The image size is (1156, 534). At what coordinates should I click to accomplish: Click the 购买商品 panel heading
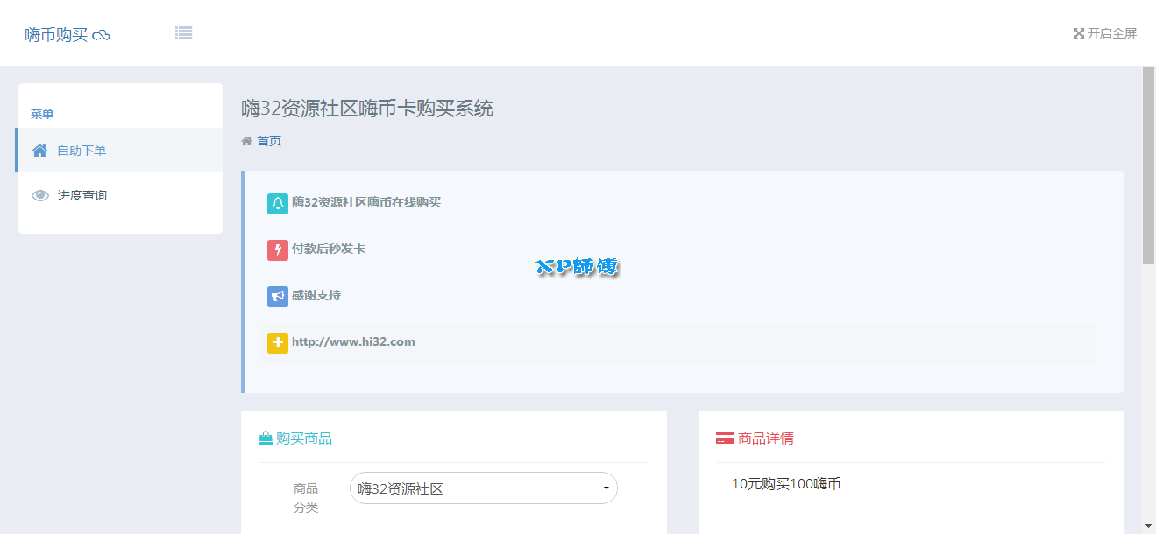304,439
